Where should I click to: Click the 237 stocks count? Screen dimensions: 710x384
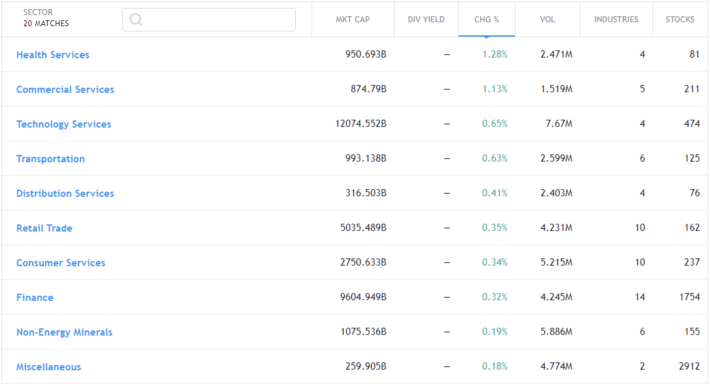692,262
